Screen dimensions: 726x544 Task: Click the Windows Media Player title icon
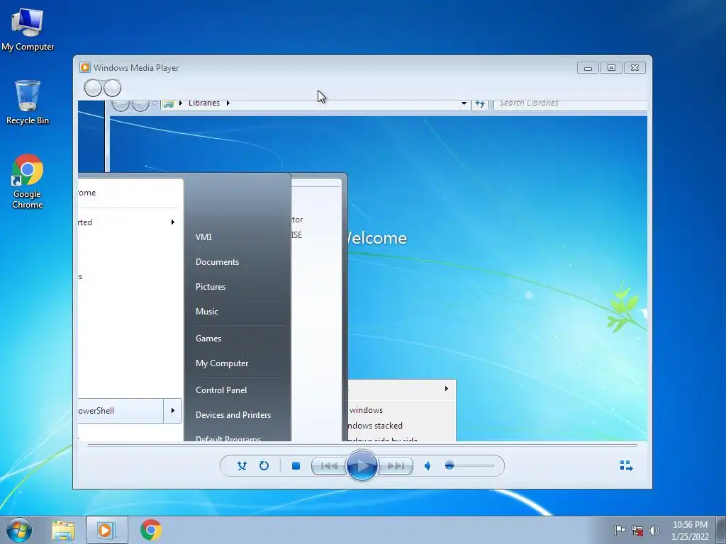[x=85, y=67]
